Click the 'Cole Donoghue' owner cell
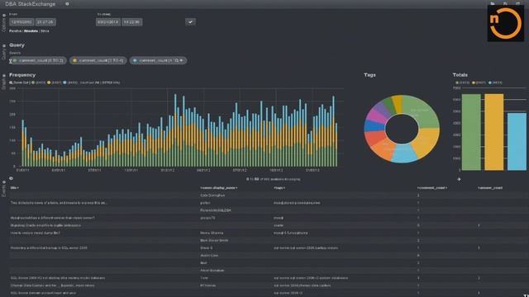This screenshot has width=529, height=297. click(212, 196)
